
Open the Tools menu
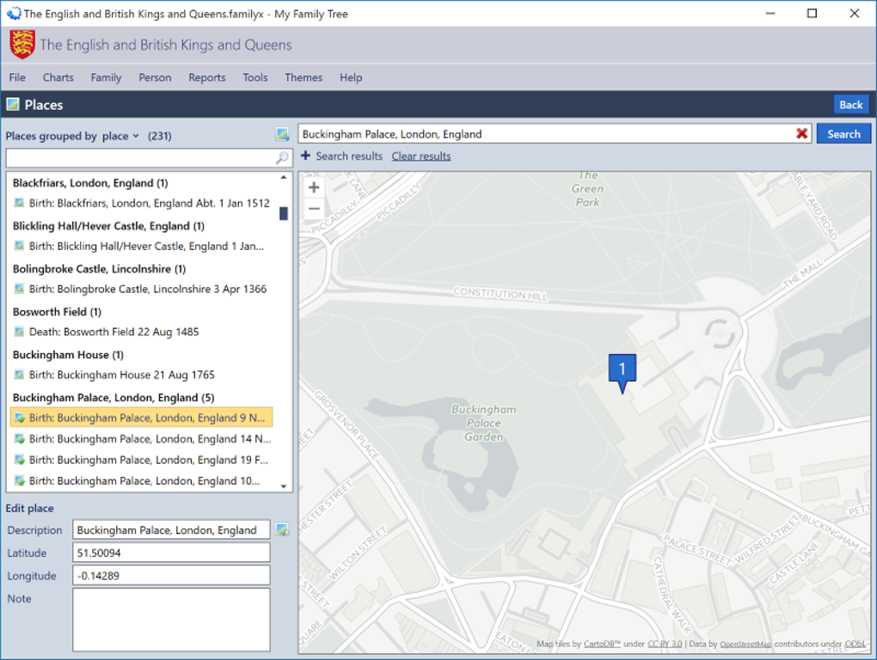(255, 77)
